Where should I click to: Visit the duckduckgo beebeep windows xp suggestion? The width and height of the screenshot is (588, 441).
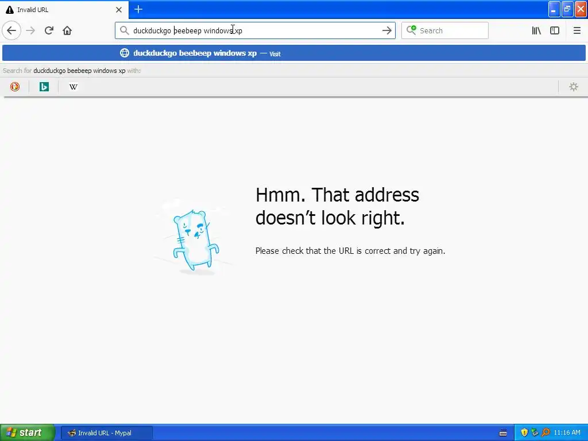pos(294,53)
